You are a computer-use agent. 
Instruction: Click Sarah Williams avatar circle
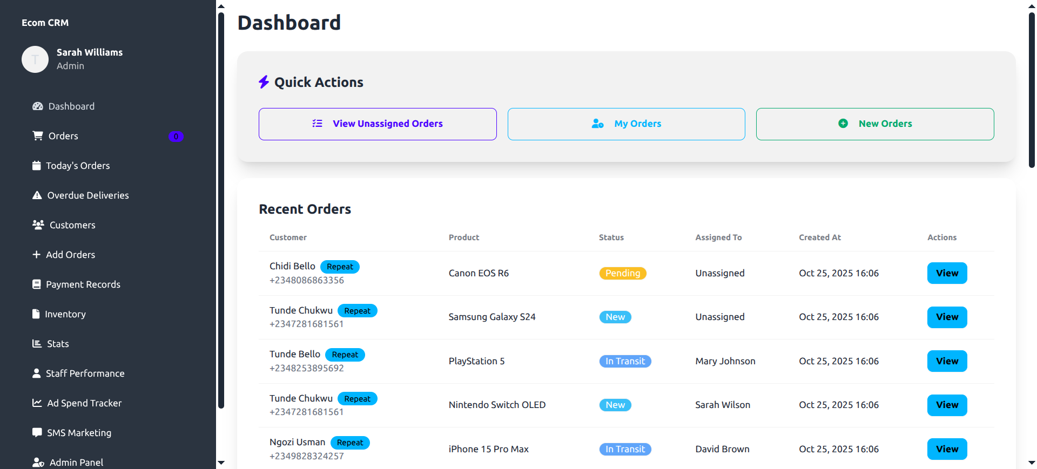pos(35,59)
